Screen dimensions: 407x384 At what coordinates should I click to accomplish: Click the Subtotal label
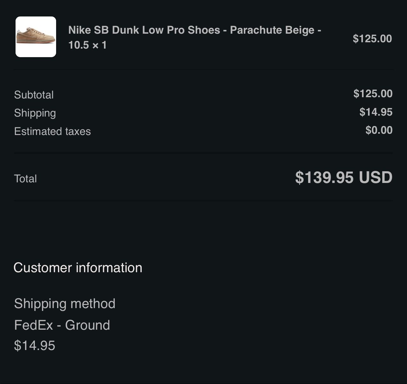coord(34,95)
